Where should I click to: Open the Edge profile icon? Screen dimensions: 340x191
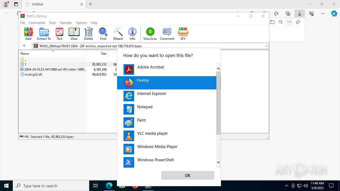click(x=6, y=4)
